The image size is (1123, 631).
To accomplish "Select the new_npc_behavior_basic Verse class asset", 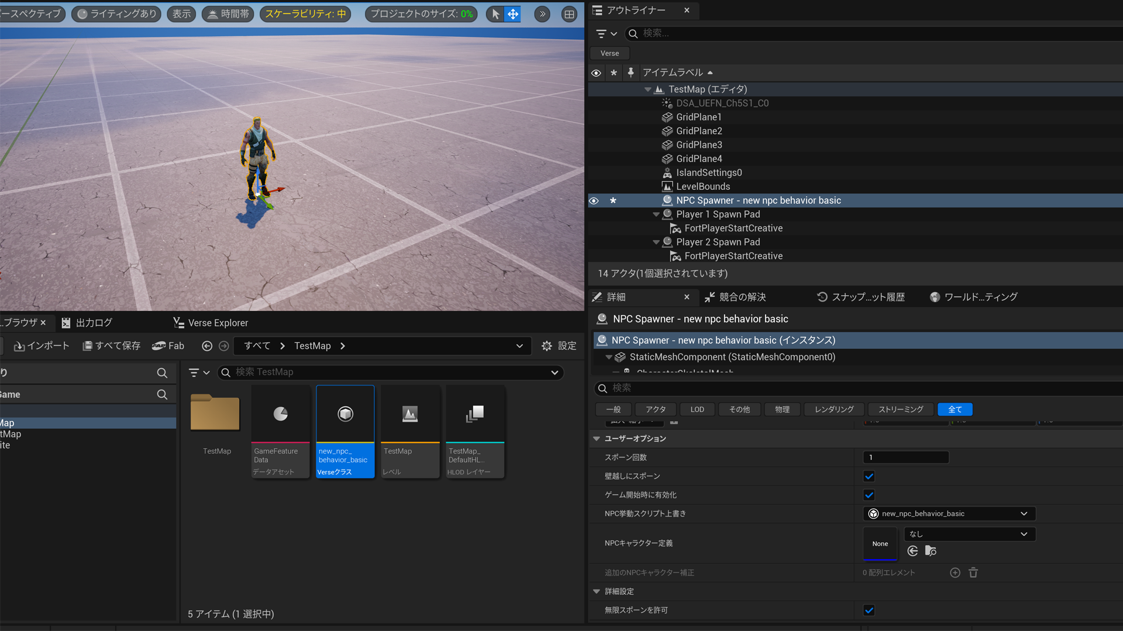I will point(345,431).
